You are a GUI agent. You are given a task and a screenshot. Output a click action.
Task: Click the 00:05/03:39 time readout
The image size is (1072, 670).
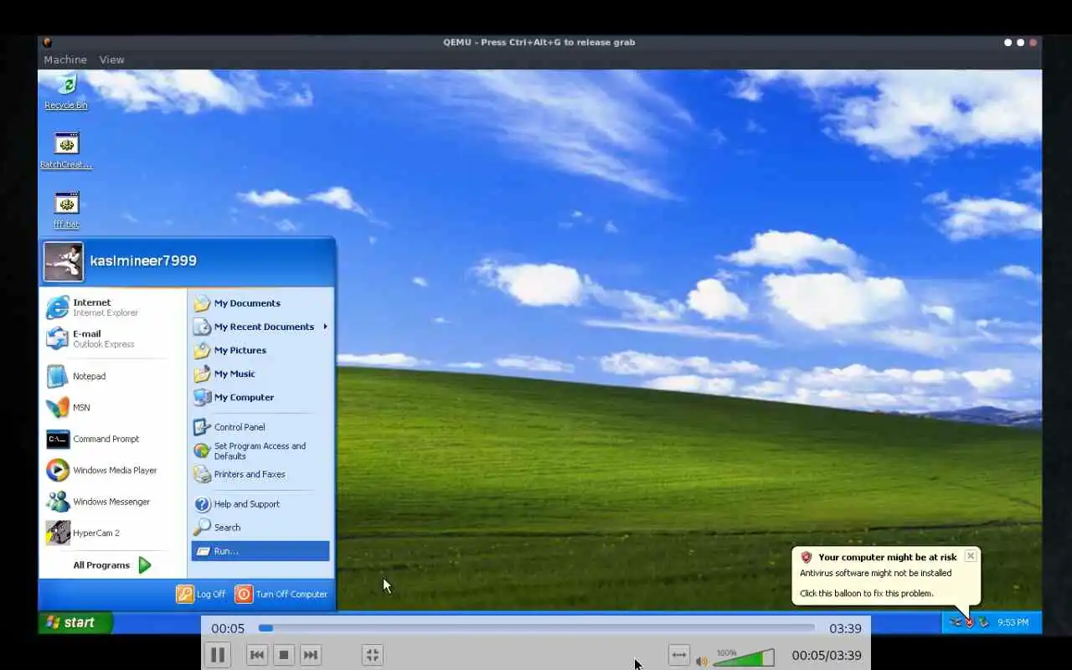(x=827, y=656)
